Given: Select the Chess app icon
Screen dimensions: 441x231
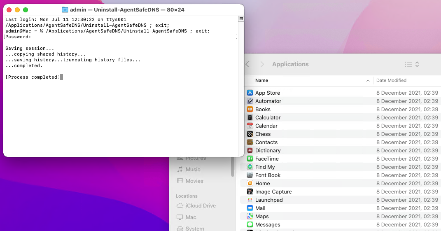Looking at the screenshot, I should [x=250, y=134].
